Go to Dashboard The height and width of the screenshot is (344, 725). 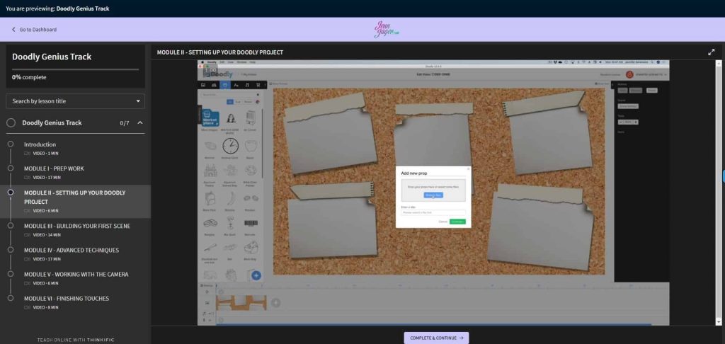point(34,30)
